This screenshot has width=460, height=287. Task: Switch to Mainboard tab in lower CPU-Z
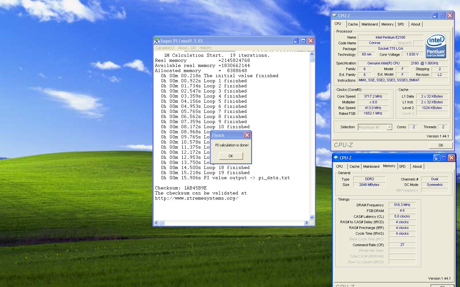[x=371, y=166]
